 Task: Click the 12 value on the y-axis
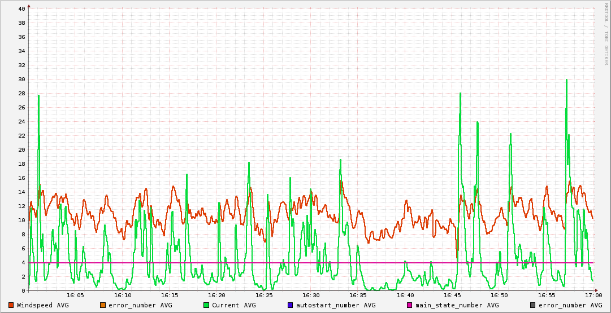(22, 206)
